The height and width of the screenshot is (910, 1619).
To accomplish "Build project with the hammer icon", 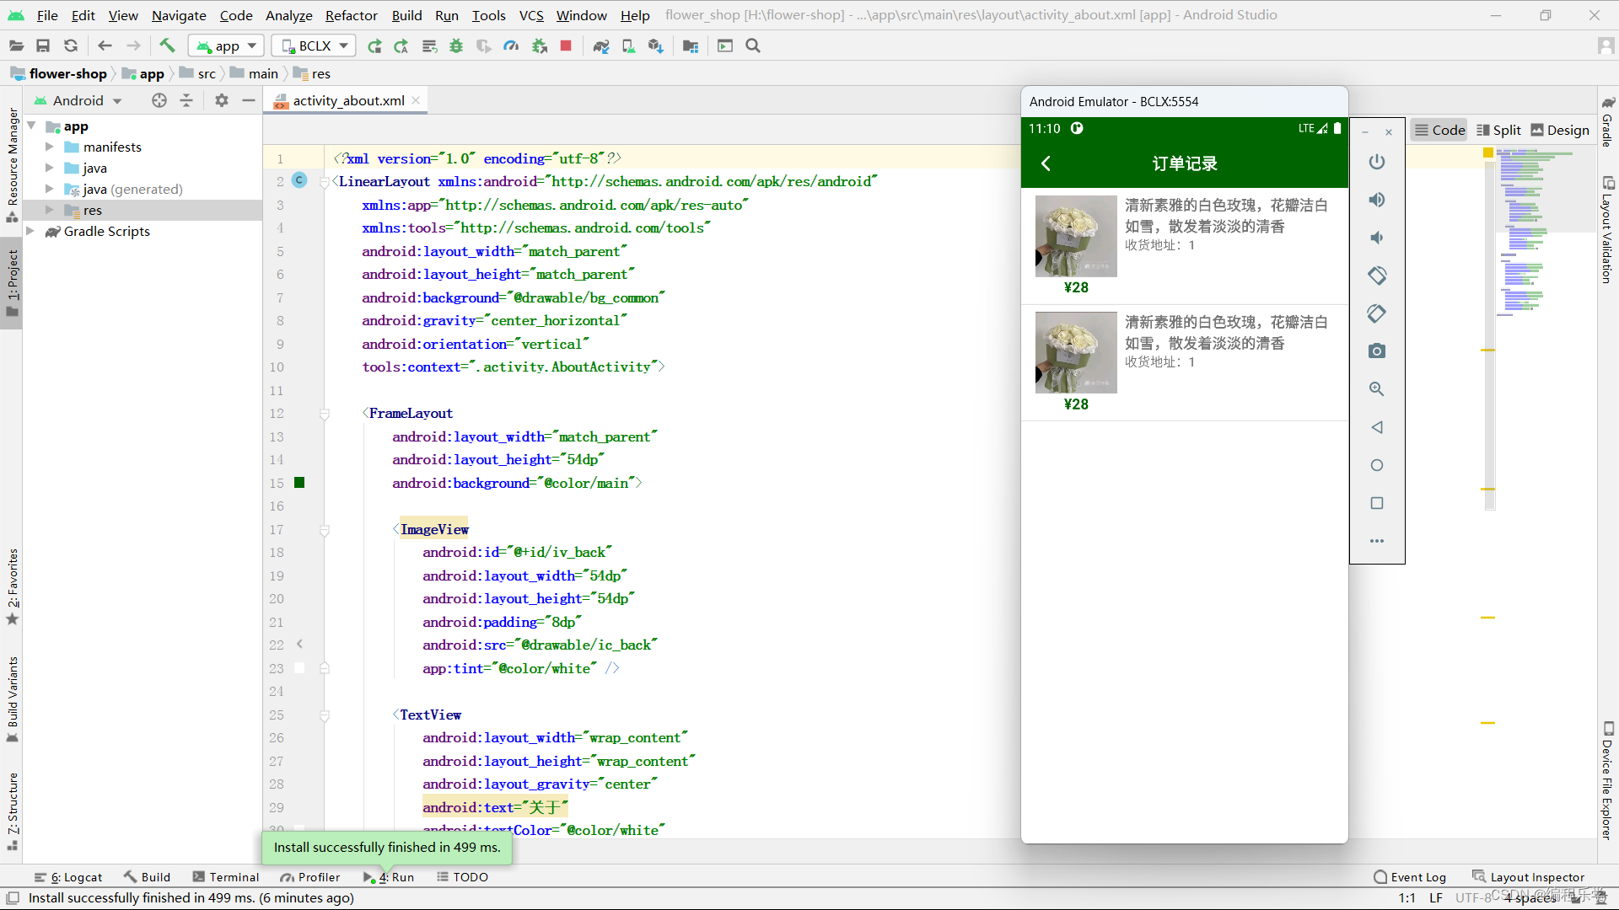I will coord(167,45).
